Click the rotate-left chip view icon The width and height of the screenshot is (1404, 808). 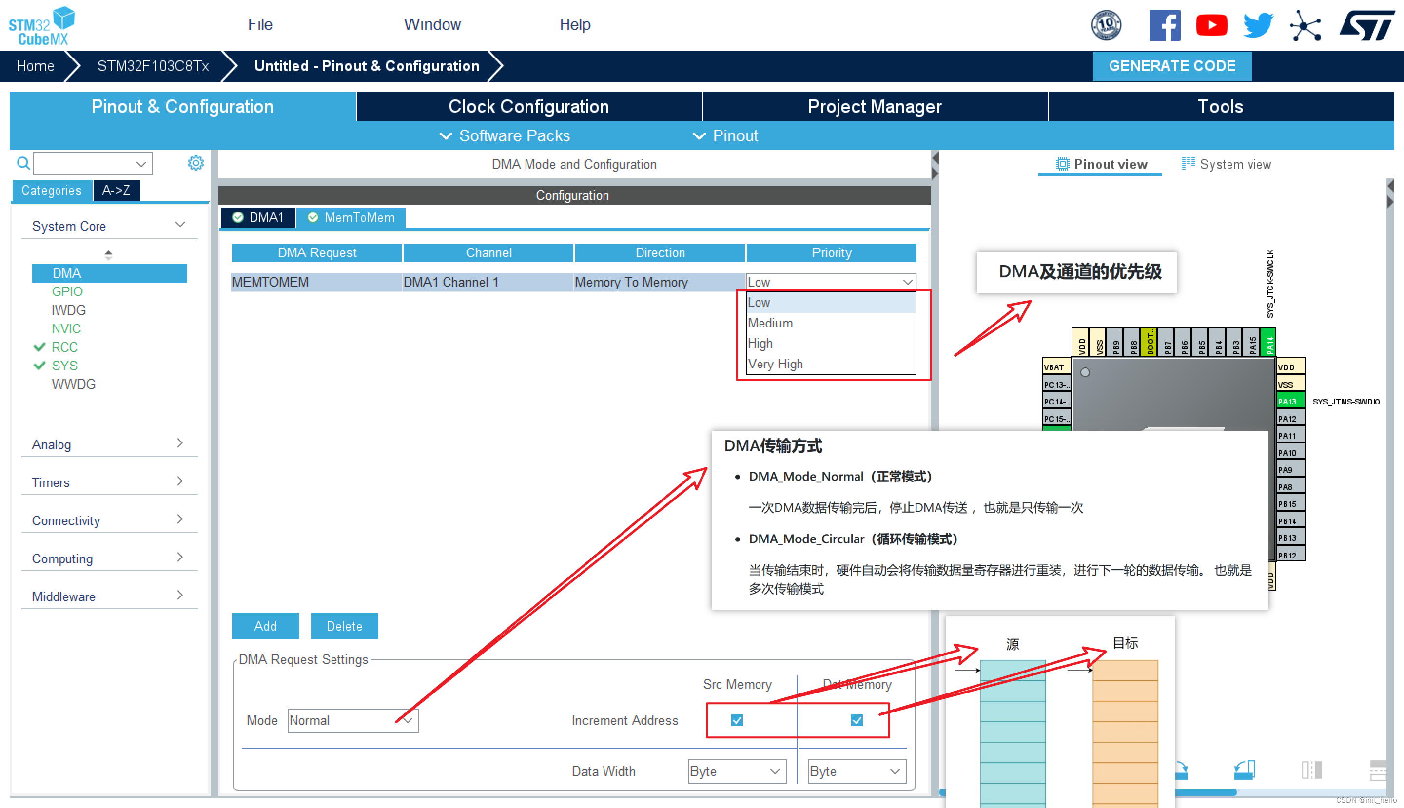click(1244, 769)
